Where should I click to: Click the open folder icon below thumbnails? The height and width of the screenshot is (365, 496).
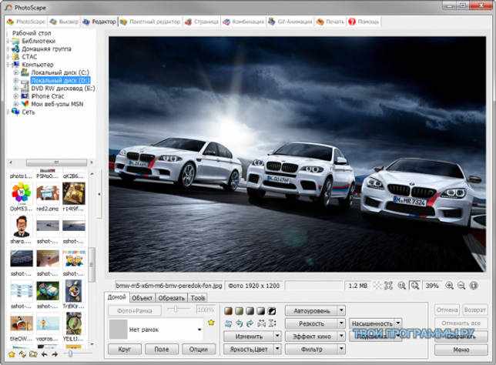tap(33, 354)
